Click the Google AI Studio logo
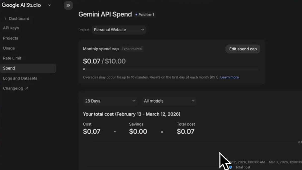 (21, 5)
